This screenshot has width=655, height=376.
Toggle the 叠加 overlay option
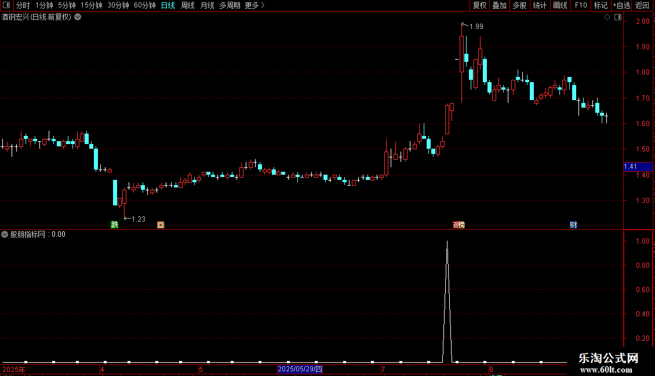[499, 5]
